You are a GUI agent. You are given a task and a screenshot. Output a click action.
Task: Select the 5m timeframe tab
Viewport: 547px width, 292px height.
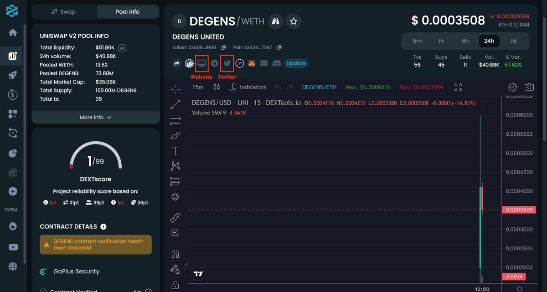point(417,41)
